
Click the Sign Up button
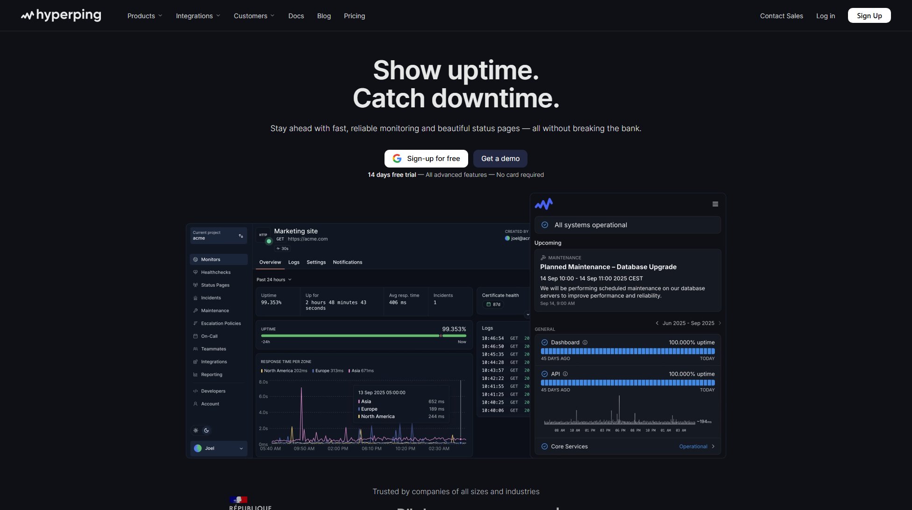tap(869, 15)
